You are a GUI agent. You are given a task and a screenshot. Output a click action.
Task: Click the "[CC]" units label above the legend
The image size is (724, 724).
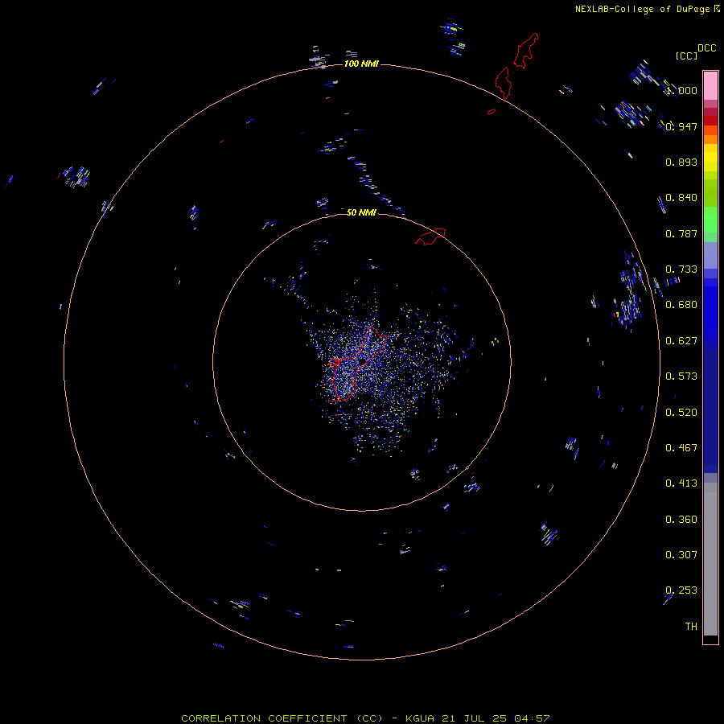click(x=687, y=56)
